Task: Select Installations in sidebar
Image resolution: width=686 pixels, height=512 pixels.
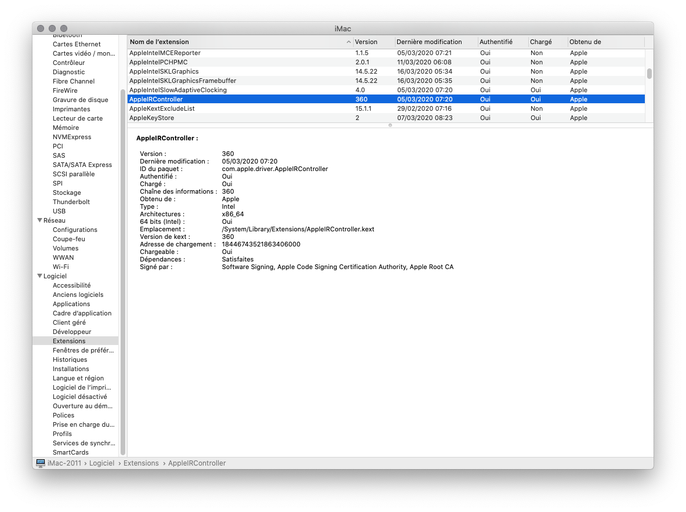Action: point(71,369)
